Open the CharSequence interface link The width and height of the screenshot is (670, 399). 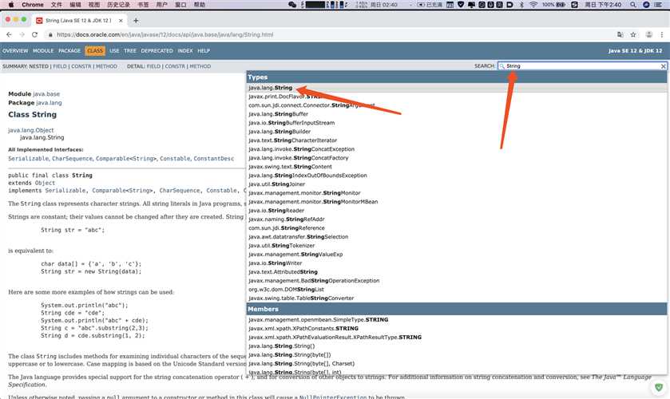click(72, 159)
